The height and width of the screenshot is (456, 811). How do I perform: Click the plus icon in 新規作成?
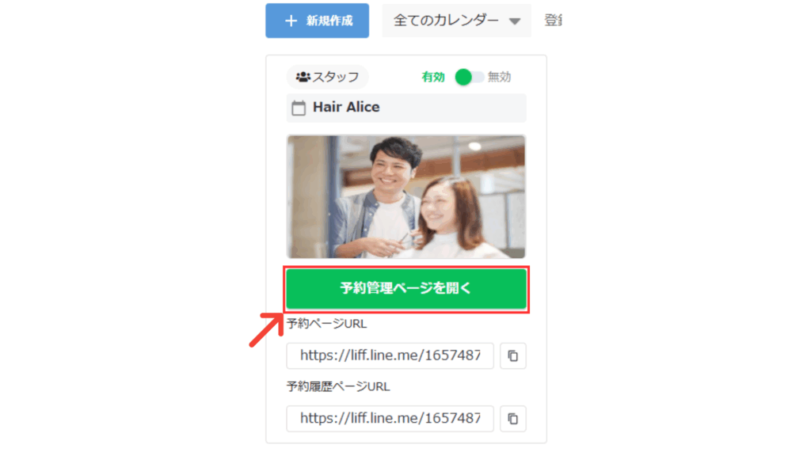(x=291, y=21)
